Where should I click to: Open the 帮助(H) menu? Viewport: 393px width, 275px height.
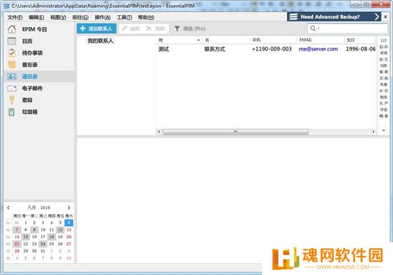(x=146, y=17)
